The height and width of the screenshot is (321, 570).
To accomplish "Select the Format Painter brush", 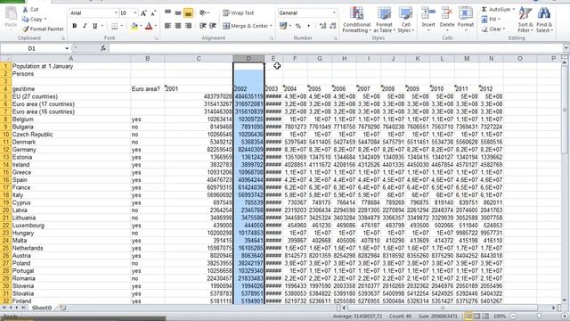I will (x=25, y=29).
